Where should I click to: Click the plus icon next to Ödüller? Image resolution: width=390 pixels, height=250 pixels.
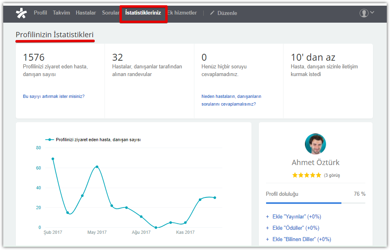(x=267, y=228)
